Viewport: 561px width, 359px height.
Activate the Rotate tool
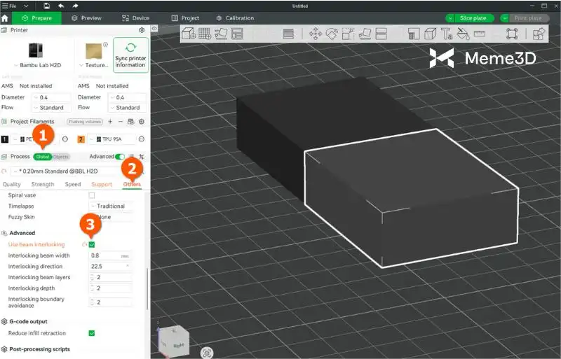[332, 33]
